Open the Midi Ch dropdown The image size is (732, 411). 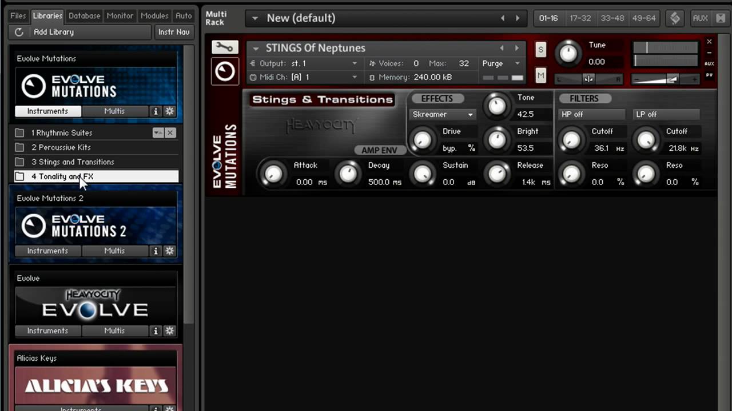point(355,77)
